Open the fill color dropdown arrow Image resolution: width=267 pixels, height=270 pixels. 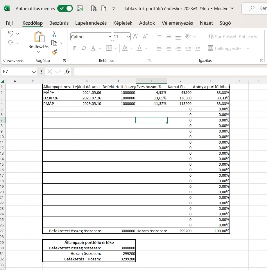[131, 48]
